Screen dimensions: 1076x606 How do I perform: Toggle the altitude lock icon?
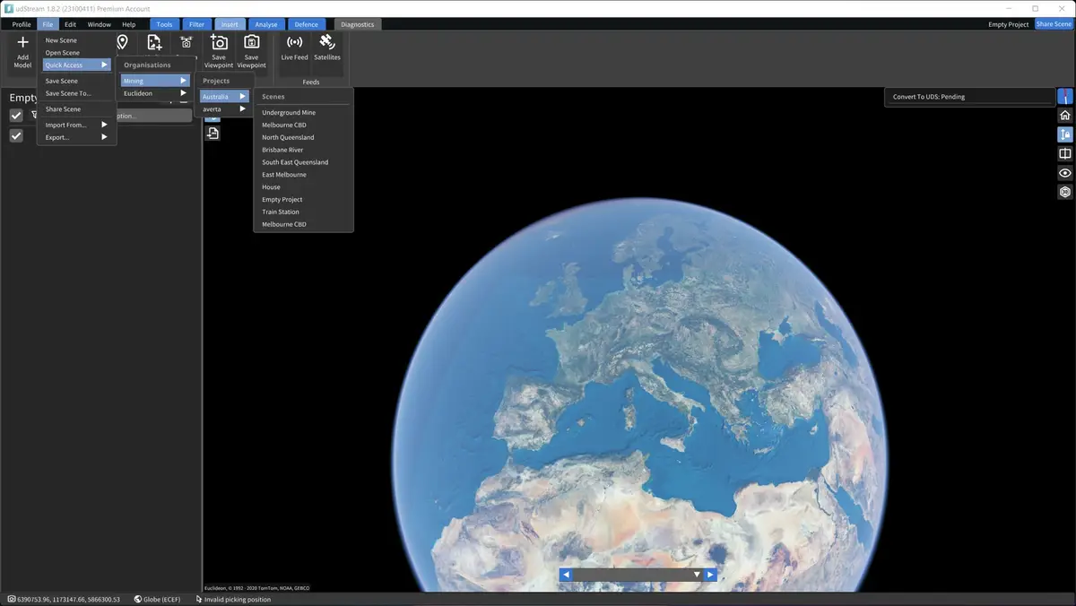click(1065, 134)
